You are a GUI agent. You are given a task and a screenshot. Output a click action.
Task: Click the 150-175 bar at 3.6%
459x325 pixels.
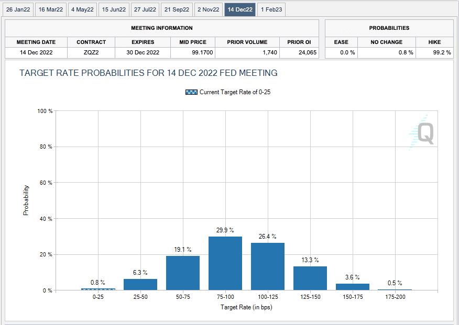click(352, 287)
